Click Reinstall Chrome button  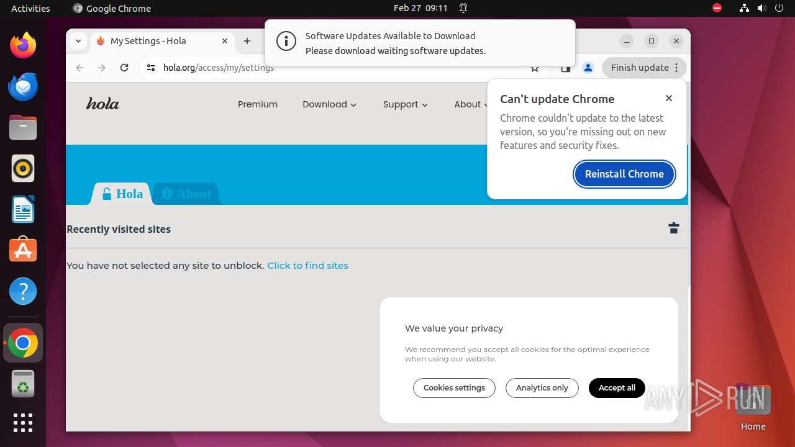pos(624,174)
